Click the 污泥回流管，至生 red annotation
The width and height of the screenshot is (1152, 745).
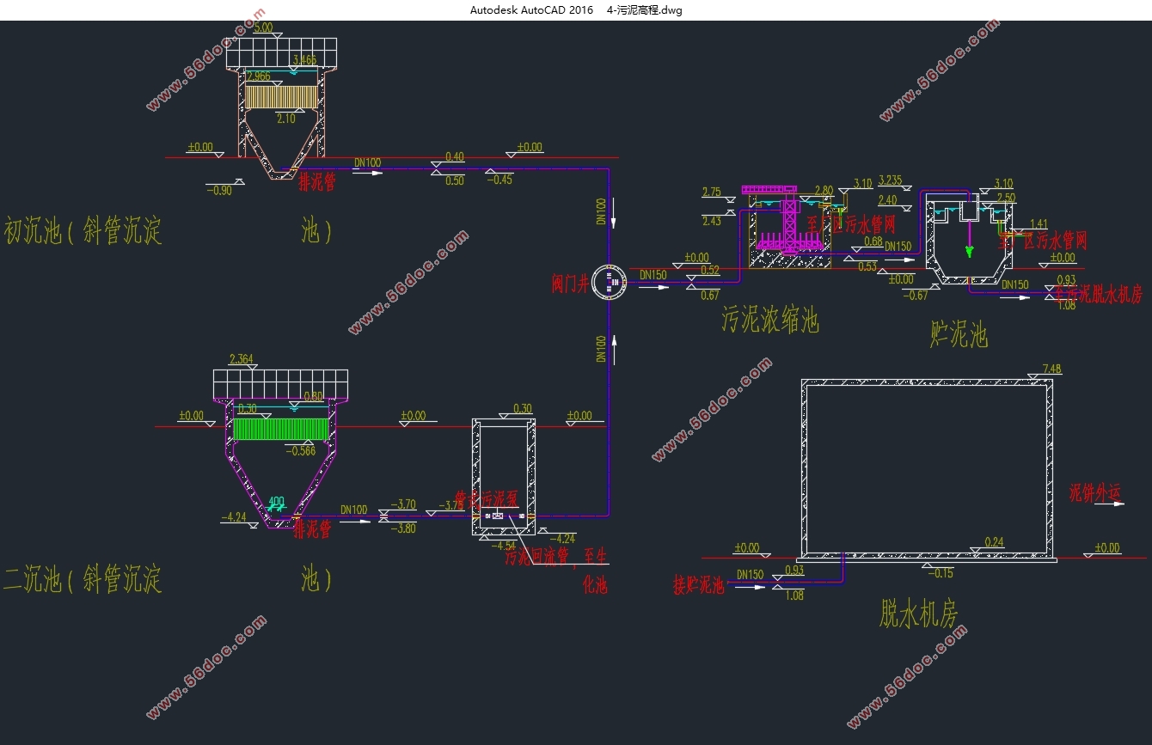coord(556,557)
